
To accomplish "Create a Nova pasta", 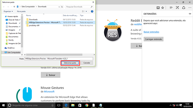I will pyautogui.click(x=21, y=11).
